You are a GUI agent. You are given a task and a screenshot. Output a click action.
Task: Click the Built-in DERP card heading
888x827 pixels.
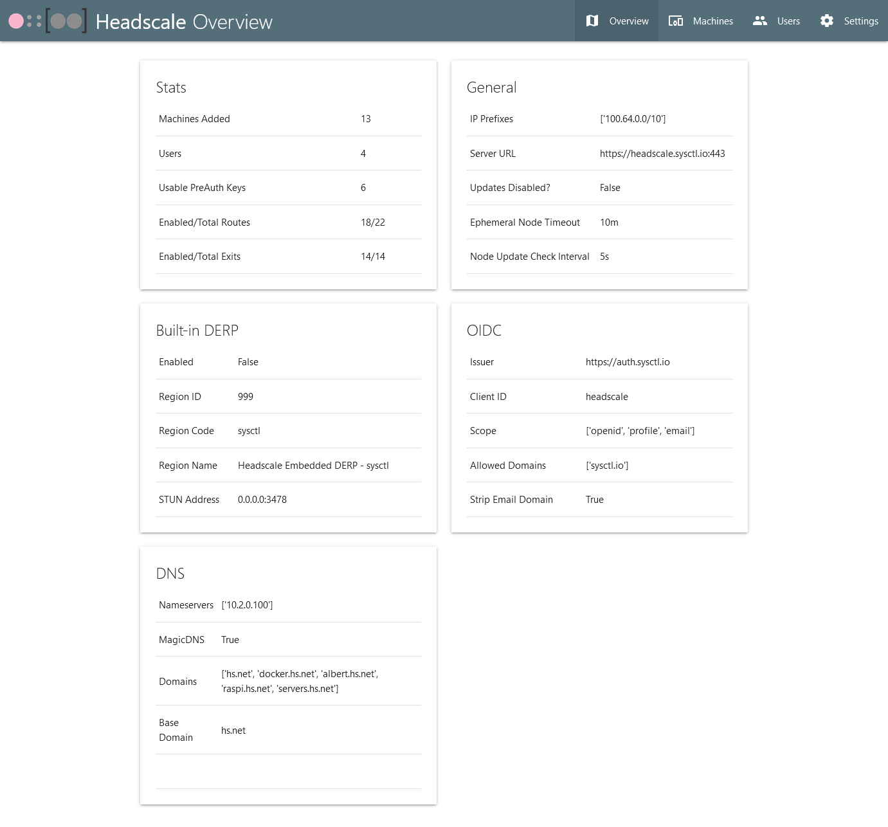(x=197, y=331)
